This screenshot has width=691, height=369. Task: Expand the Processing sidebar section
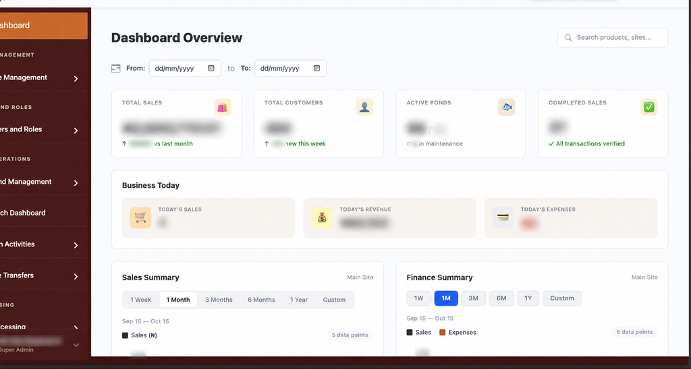coord(76,327)
